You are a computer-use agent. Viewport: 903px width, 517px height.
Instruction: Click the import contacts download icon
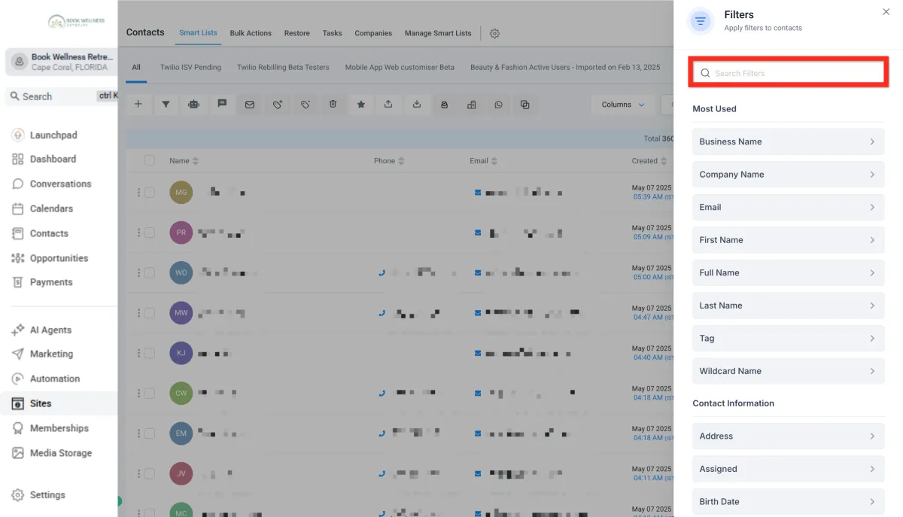pos(417,105)
